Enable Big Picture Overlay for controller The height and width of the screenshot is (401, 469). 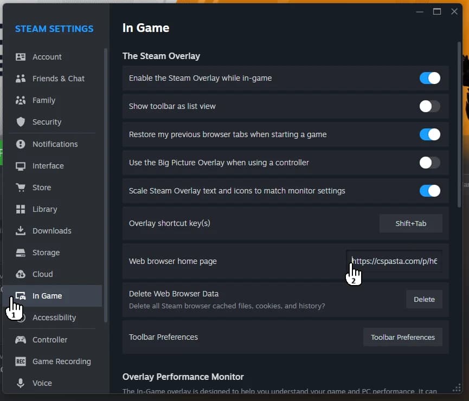tap(429, 163)
